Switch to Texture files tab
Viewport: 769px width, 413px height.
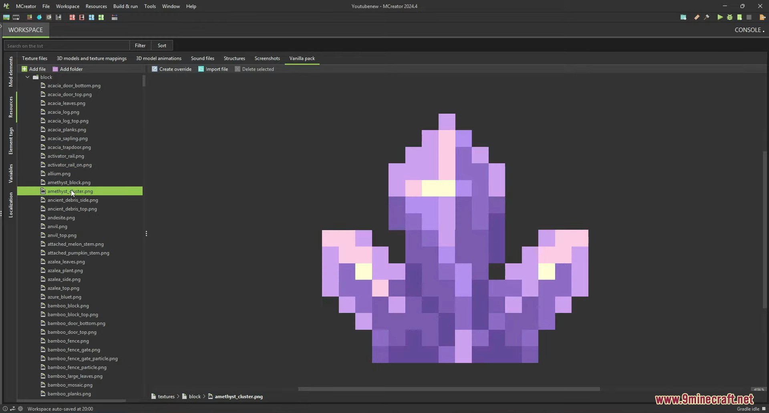click(34, 58)
